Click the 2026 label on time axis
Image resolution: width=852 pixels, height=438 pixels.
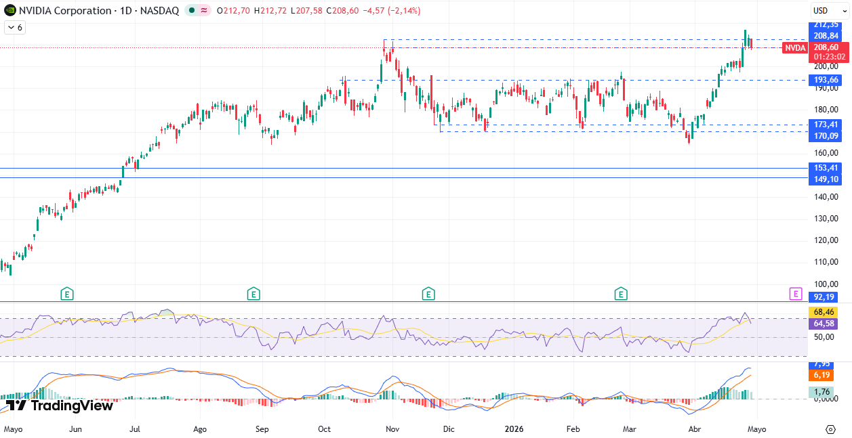pos(512,429)
